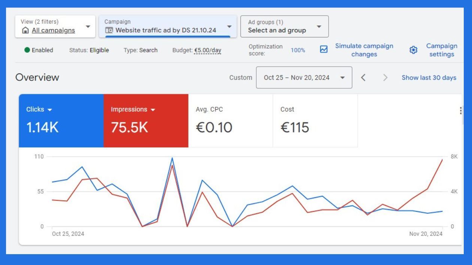This screenshot has width=472, height=265.
Task: Expand the Ad groups selector
Action: [x=284, y=26]
